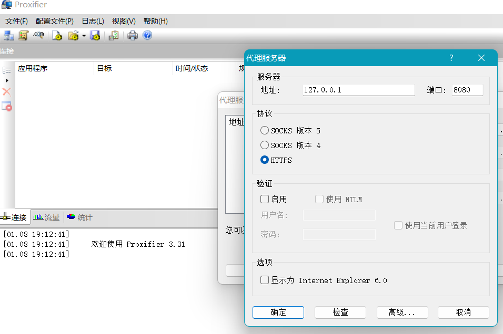Create new profile toolbar icon
This screenshot has height=334, width=503.
point(57,36)
